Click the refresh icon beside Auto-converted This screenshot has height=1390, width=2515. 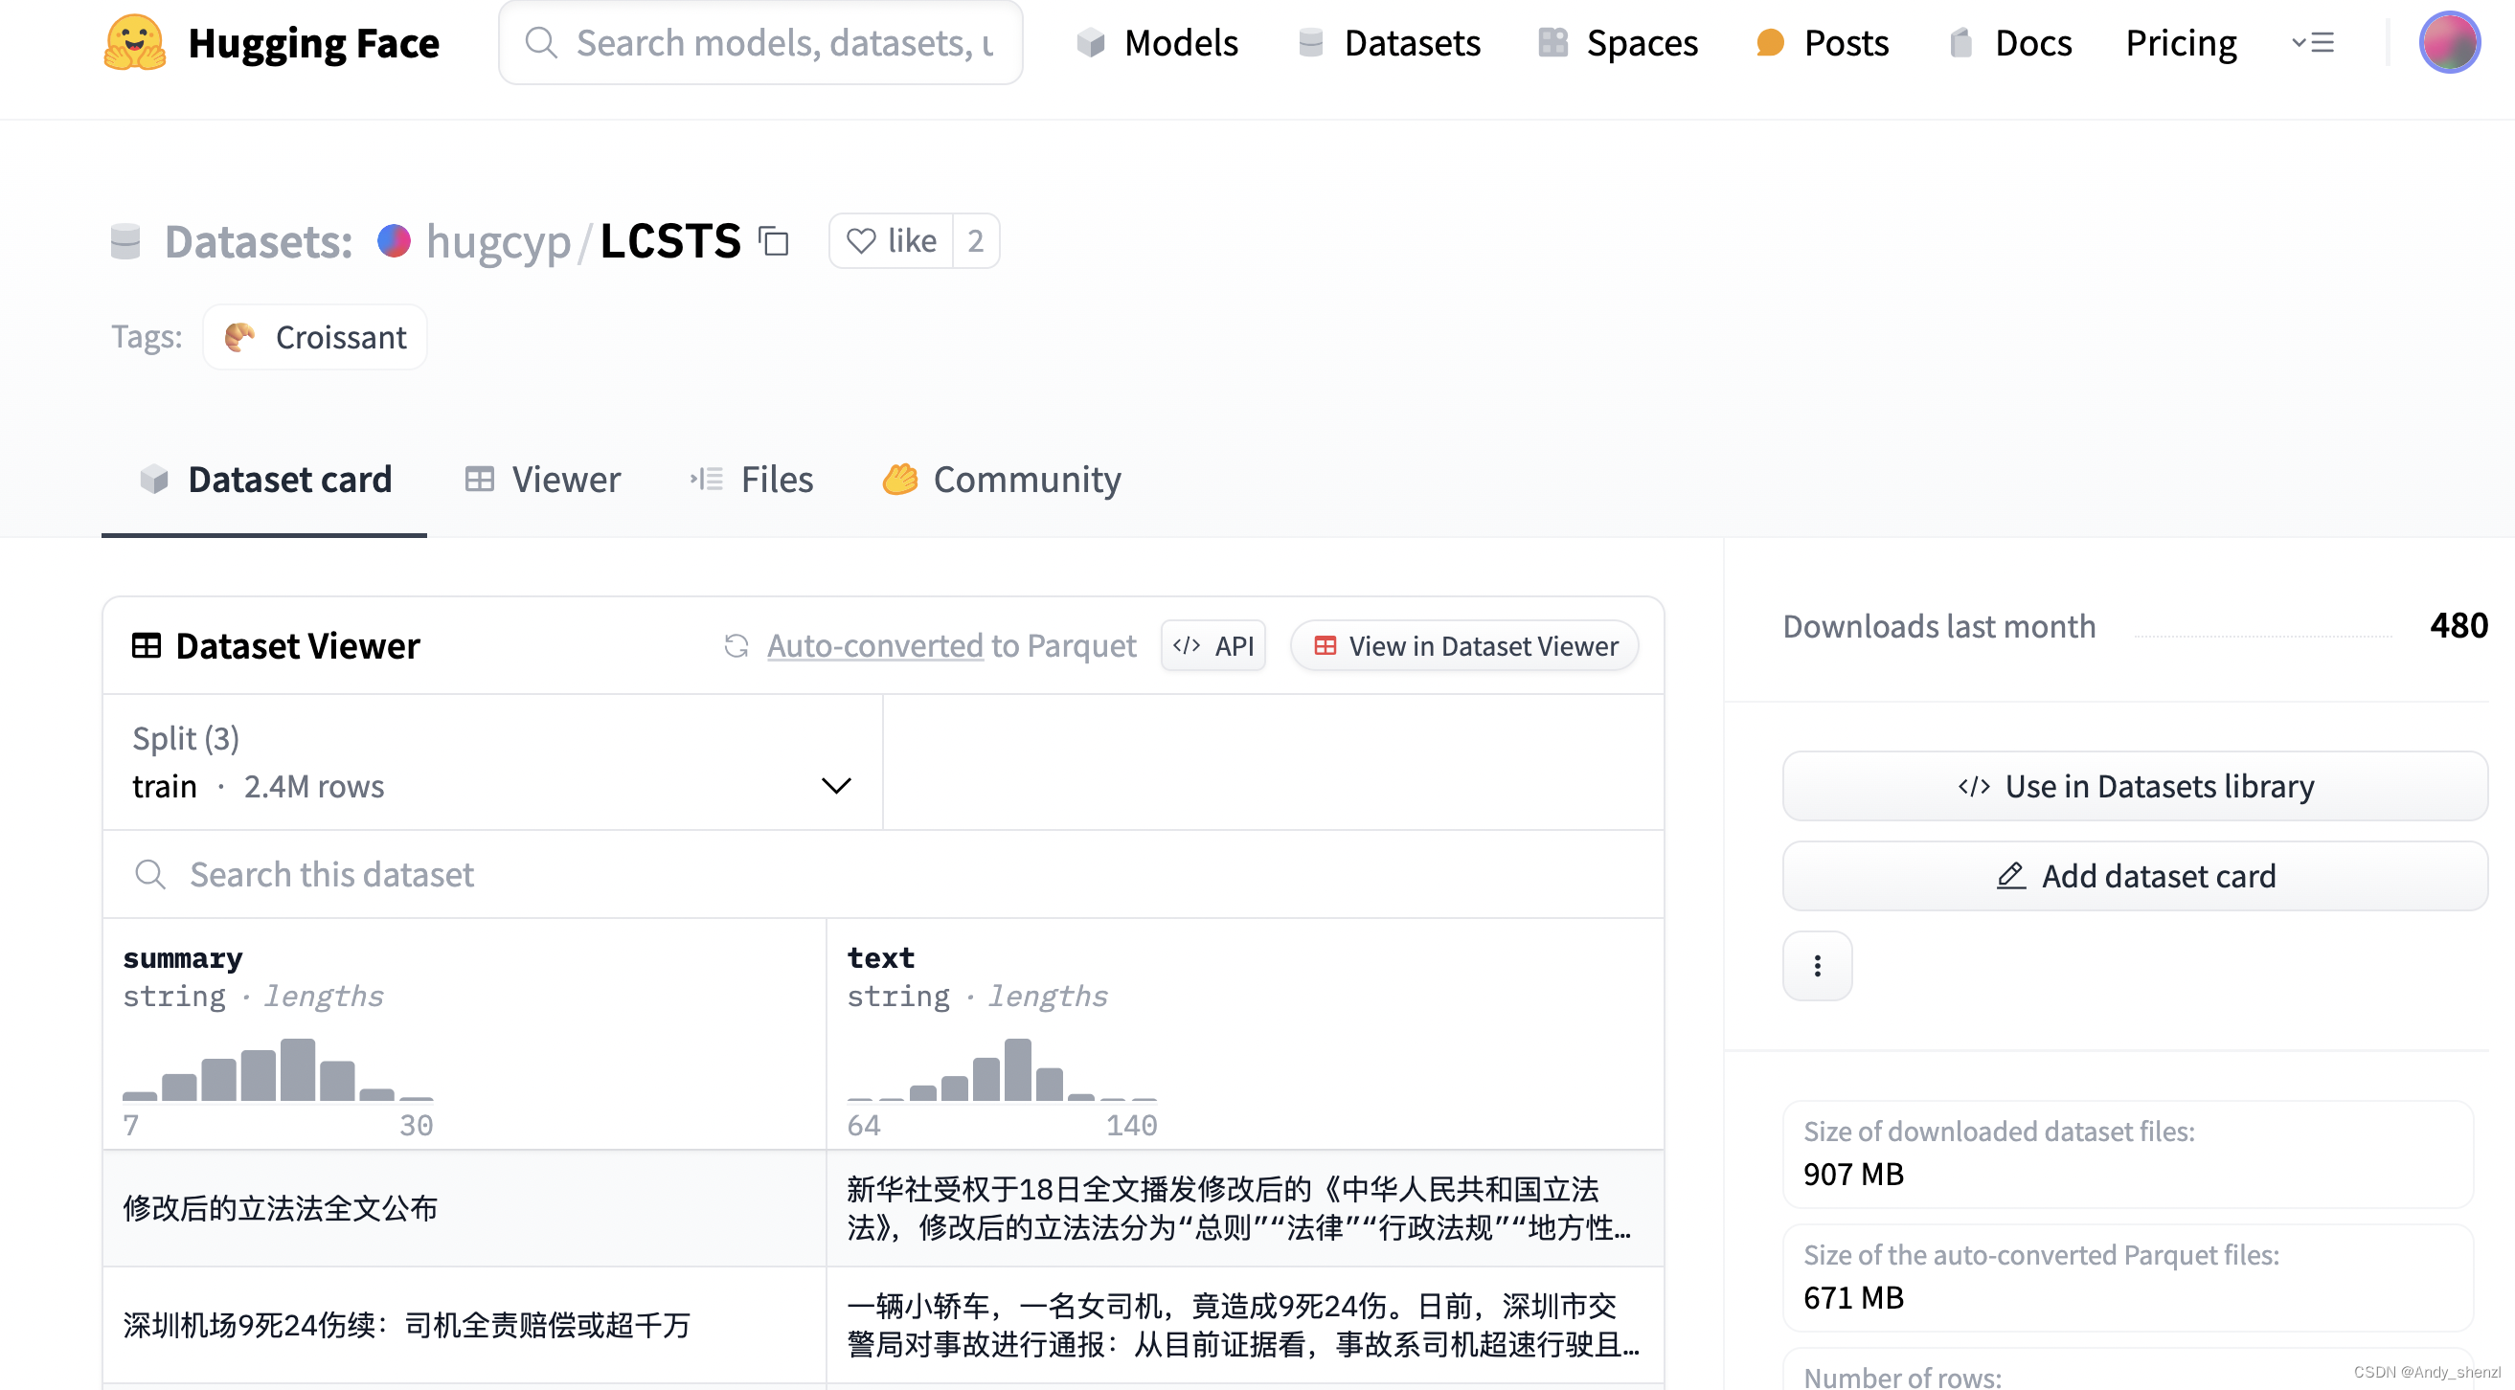(x=736, y=645)
